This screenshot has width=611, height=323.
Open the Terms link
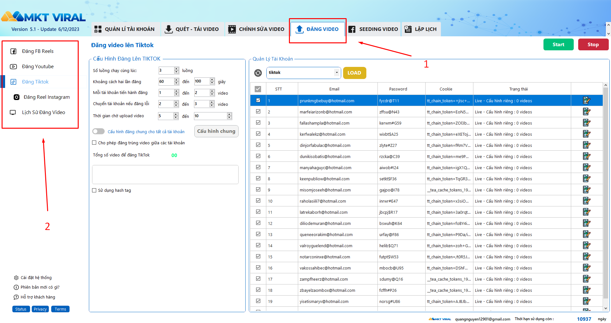click(x=60, y=309)
